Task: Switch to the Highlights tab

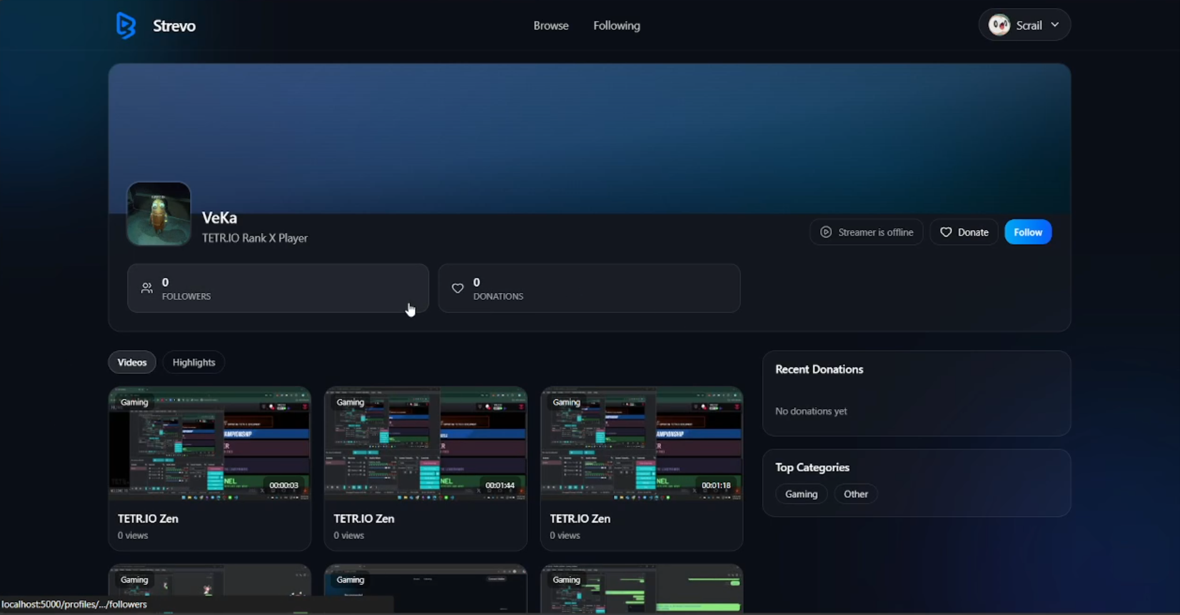Action: (x=194, y=362)
